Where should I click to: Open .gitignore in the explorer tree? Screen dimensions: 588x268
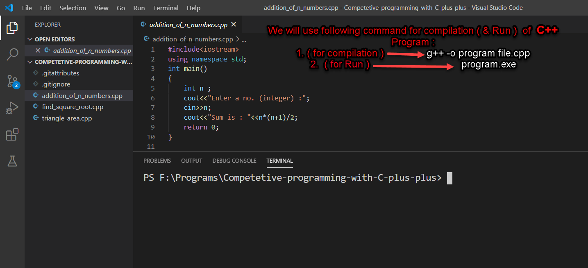click(56, 84)
